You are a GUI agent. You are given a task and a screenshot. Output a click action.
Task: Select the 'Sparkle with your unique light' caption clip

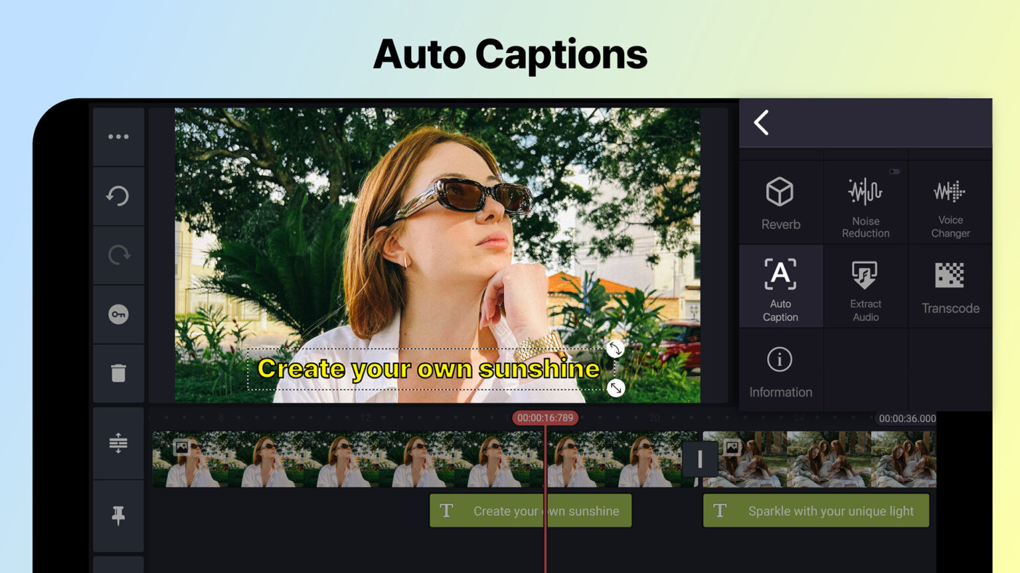pyautogui.click(x=815, y=511)
